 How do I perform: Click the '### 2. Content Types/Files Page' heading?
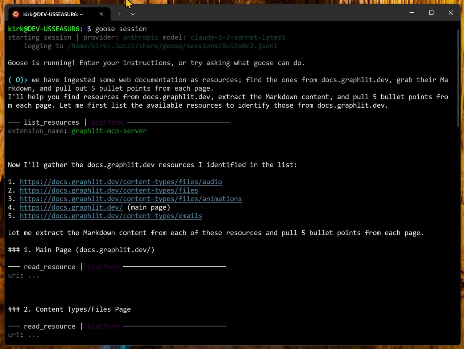[x=69, y=309]
